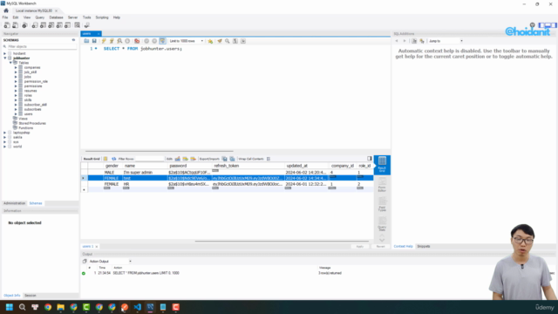Click the Filter objects search field

tap(41, 46)
